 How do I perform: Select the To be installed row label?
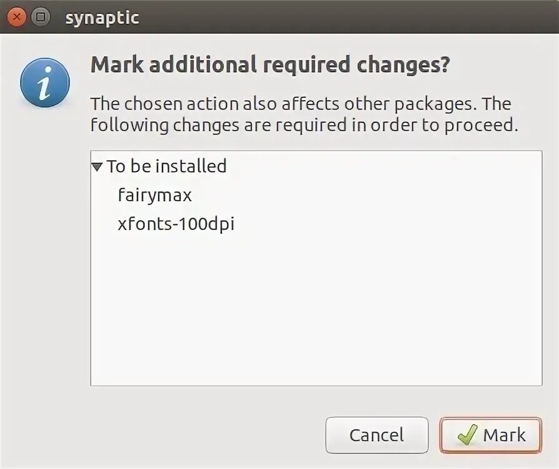(166, 166)
